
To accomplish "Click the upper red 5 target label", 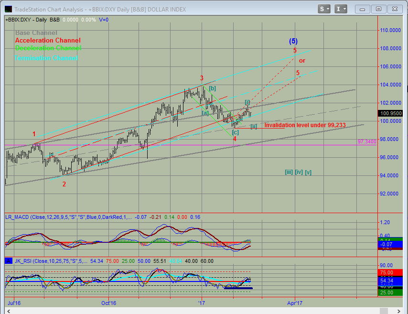I will click(x=295, y=50).
